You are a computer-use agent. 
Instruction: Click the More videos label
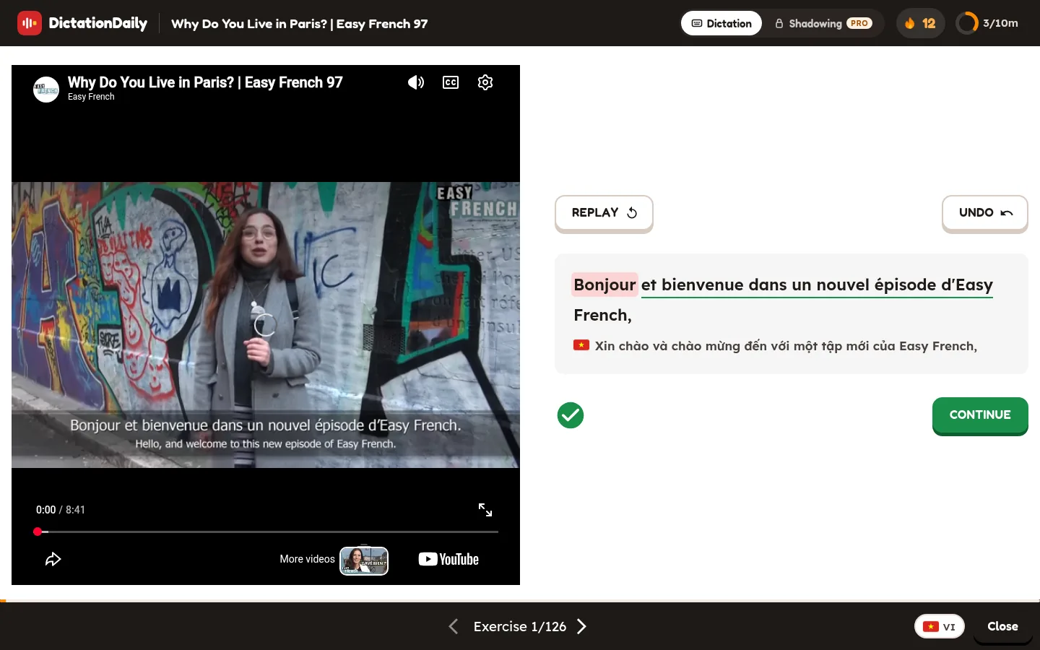tap(307, 559)
